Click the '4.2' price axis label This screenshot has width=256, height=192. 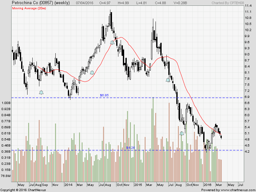pos(247,151)
